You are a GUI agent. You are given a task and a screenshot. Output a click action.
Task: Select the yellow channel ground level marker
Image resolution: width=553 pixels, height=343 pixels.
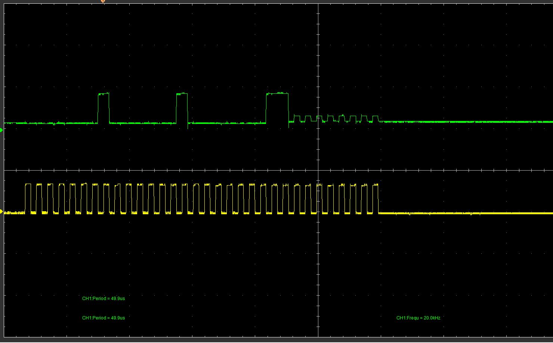point(1,212)
